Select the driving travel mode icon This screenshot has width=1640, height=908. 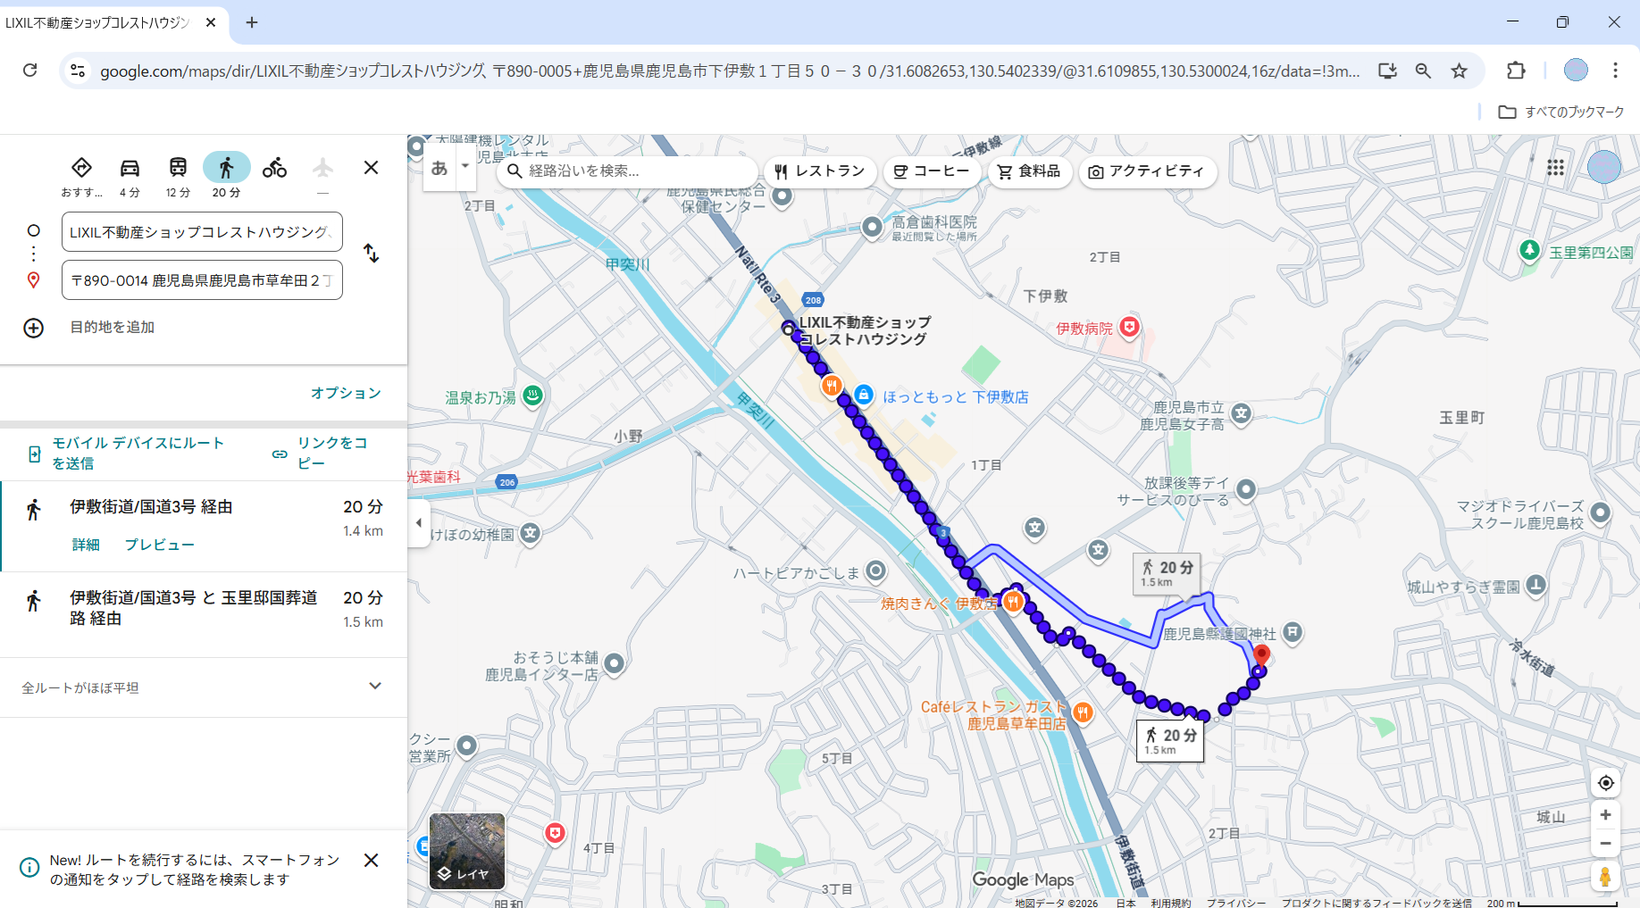[130, 168]
